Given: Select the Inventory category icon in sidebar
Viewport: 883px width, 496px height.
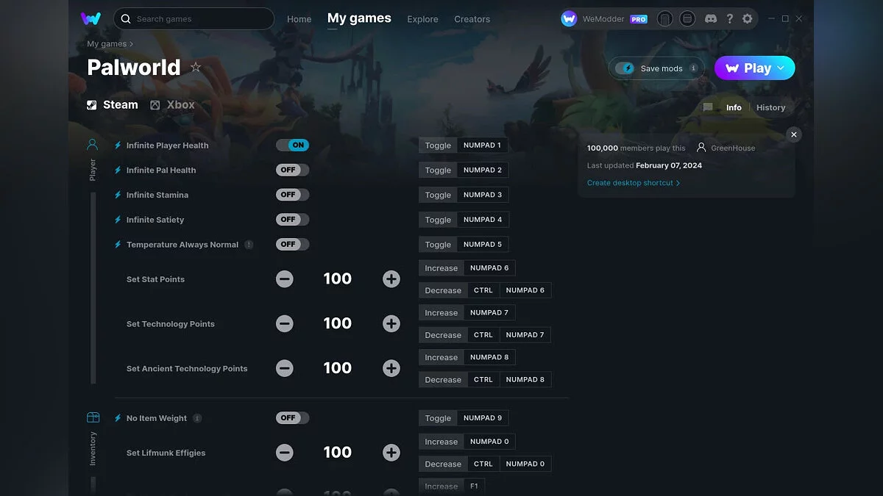Looking at the screenshot, I should (x=93, y=417).
